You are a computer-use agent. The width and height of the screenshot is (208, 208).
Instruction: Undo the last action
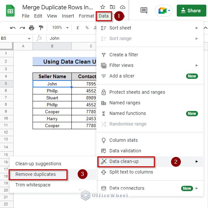pos(13,28)
